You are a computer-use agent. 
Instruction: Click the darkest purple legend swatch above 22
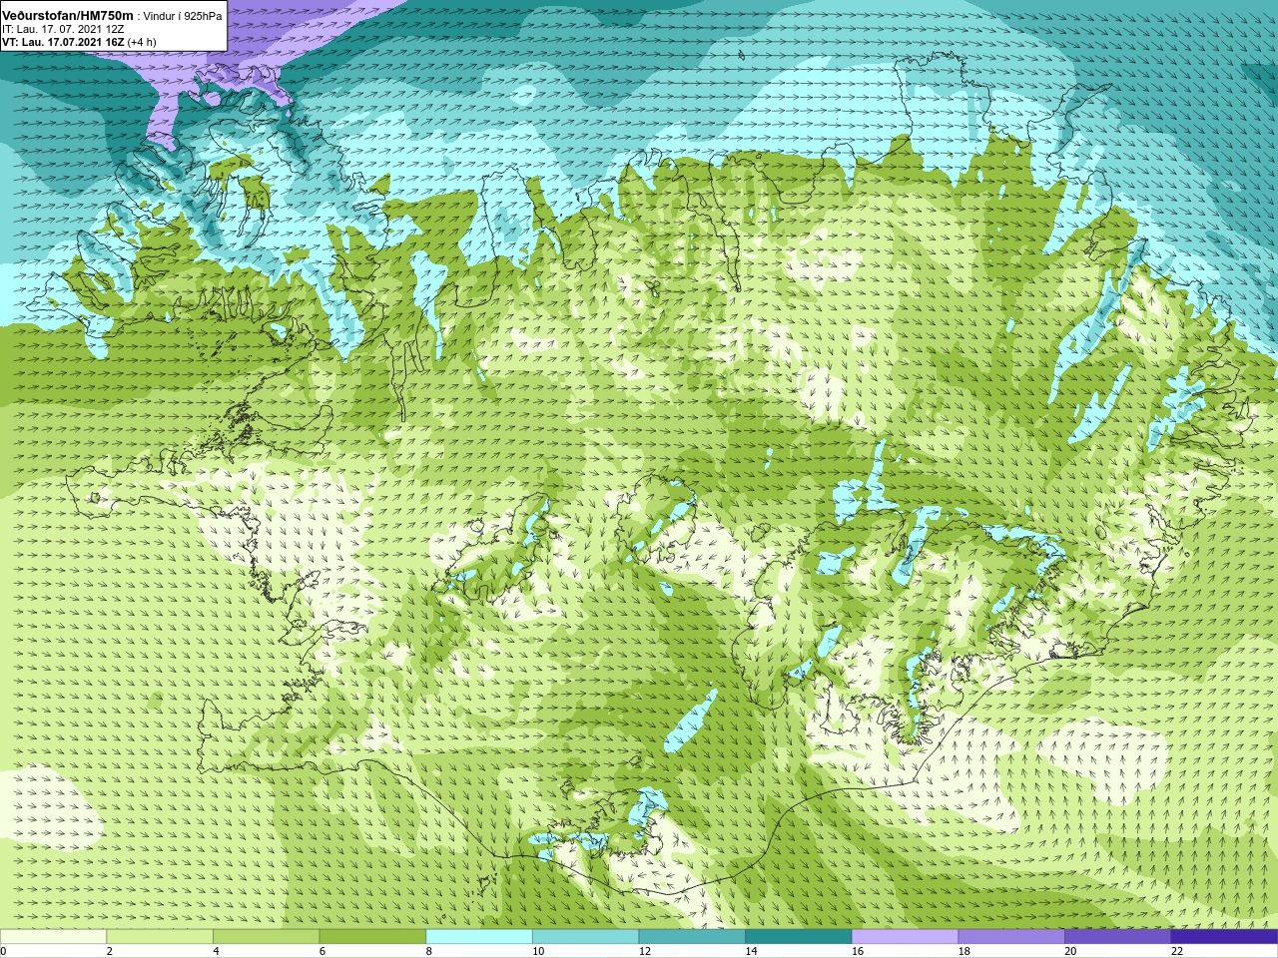coord(1224,937)
